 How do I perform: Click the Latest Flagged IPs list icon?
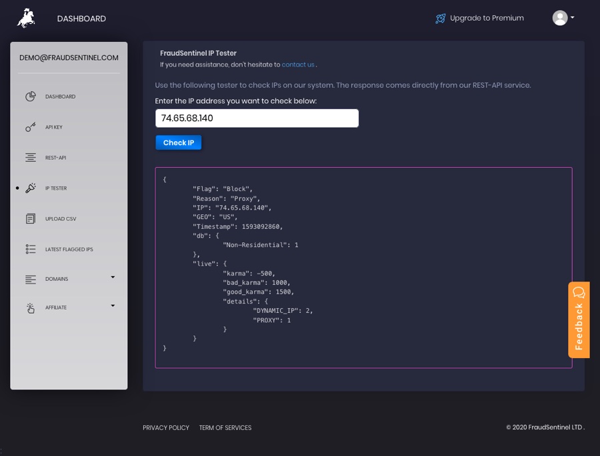31,249
